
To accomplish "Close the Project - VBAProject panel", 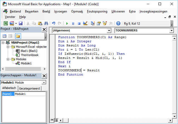I will (44, 30).
